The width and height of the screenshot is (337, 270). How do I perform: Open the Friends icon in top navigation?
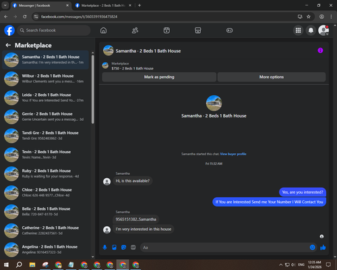(x=135, y=30)
